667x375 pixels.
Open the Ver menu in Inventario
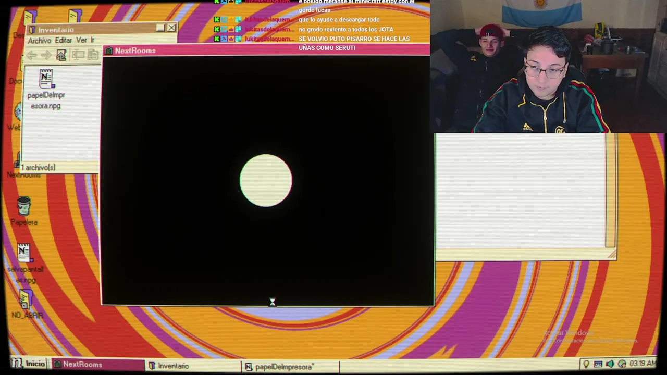(x=81, y=40)
